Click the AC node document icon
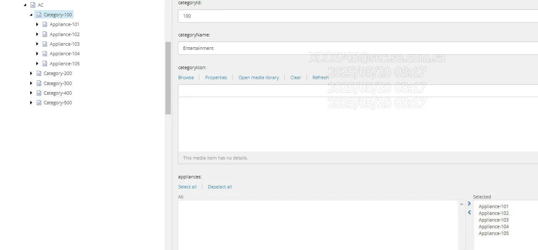 pyautogui.click(x=33, y=5)
